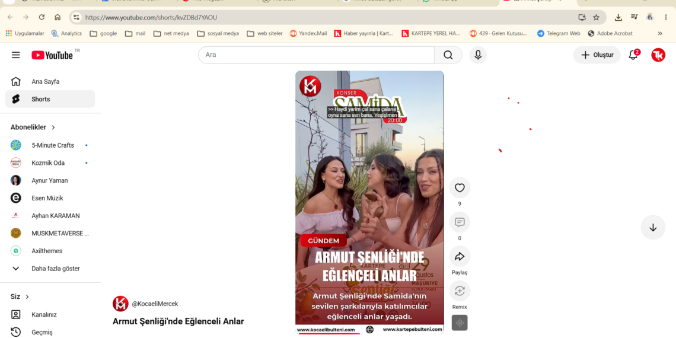Screen dimensions: 676x338
Task: Like the Short with the heart icon
Action: point(460,187)
